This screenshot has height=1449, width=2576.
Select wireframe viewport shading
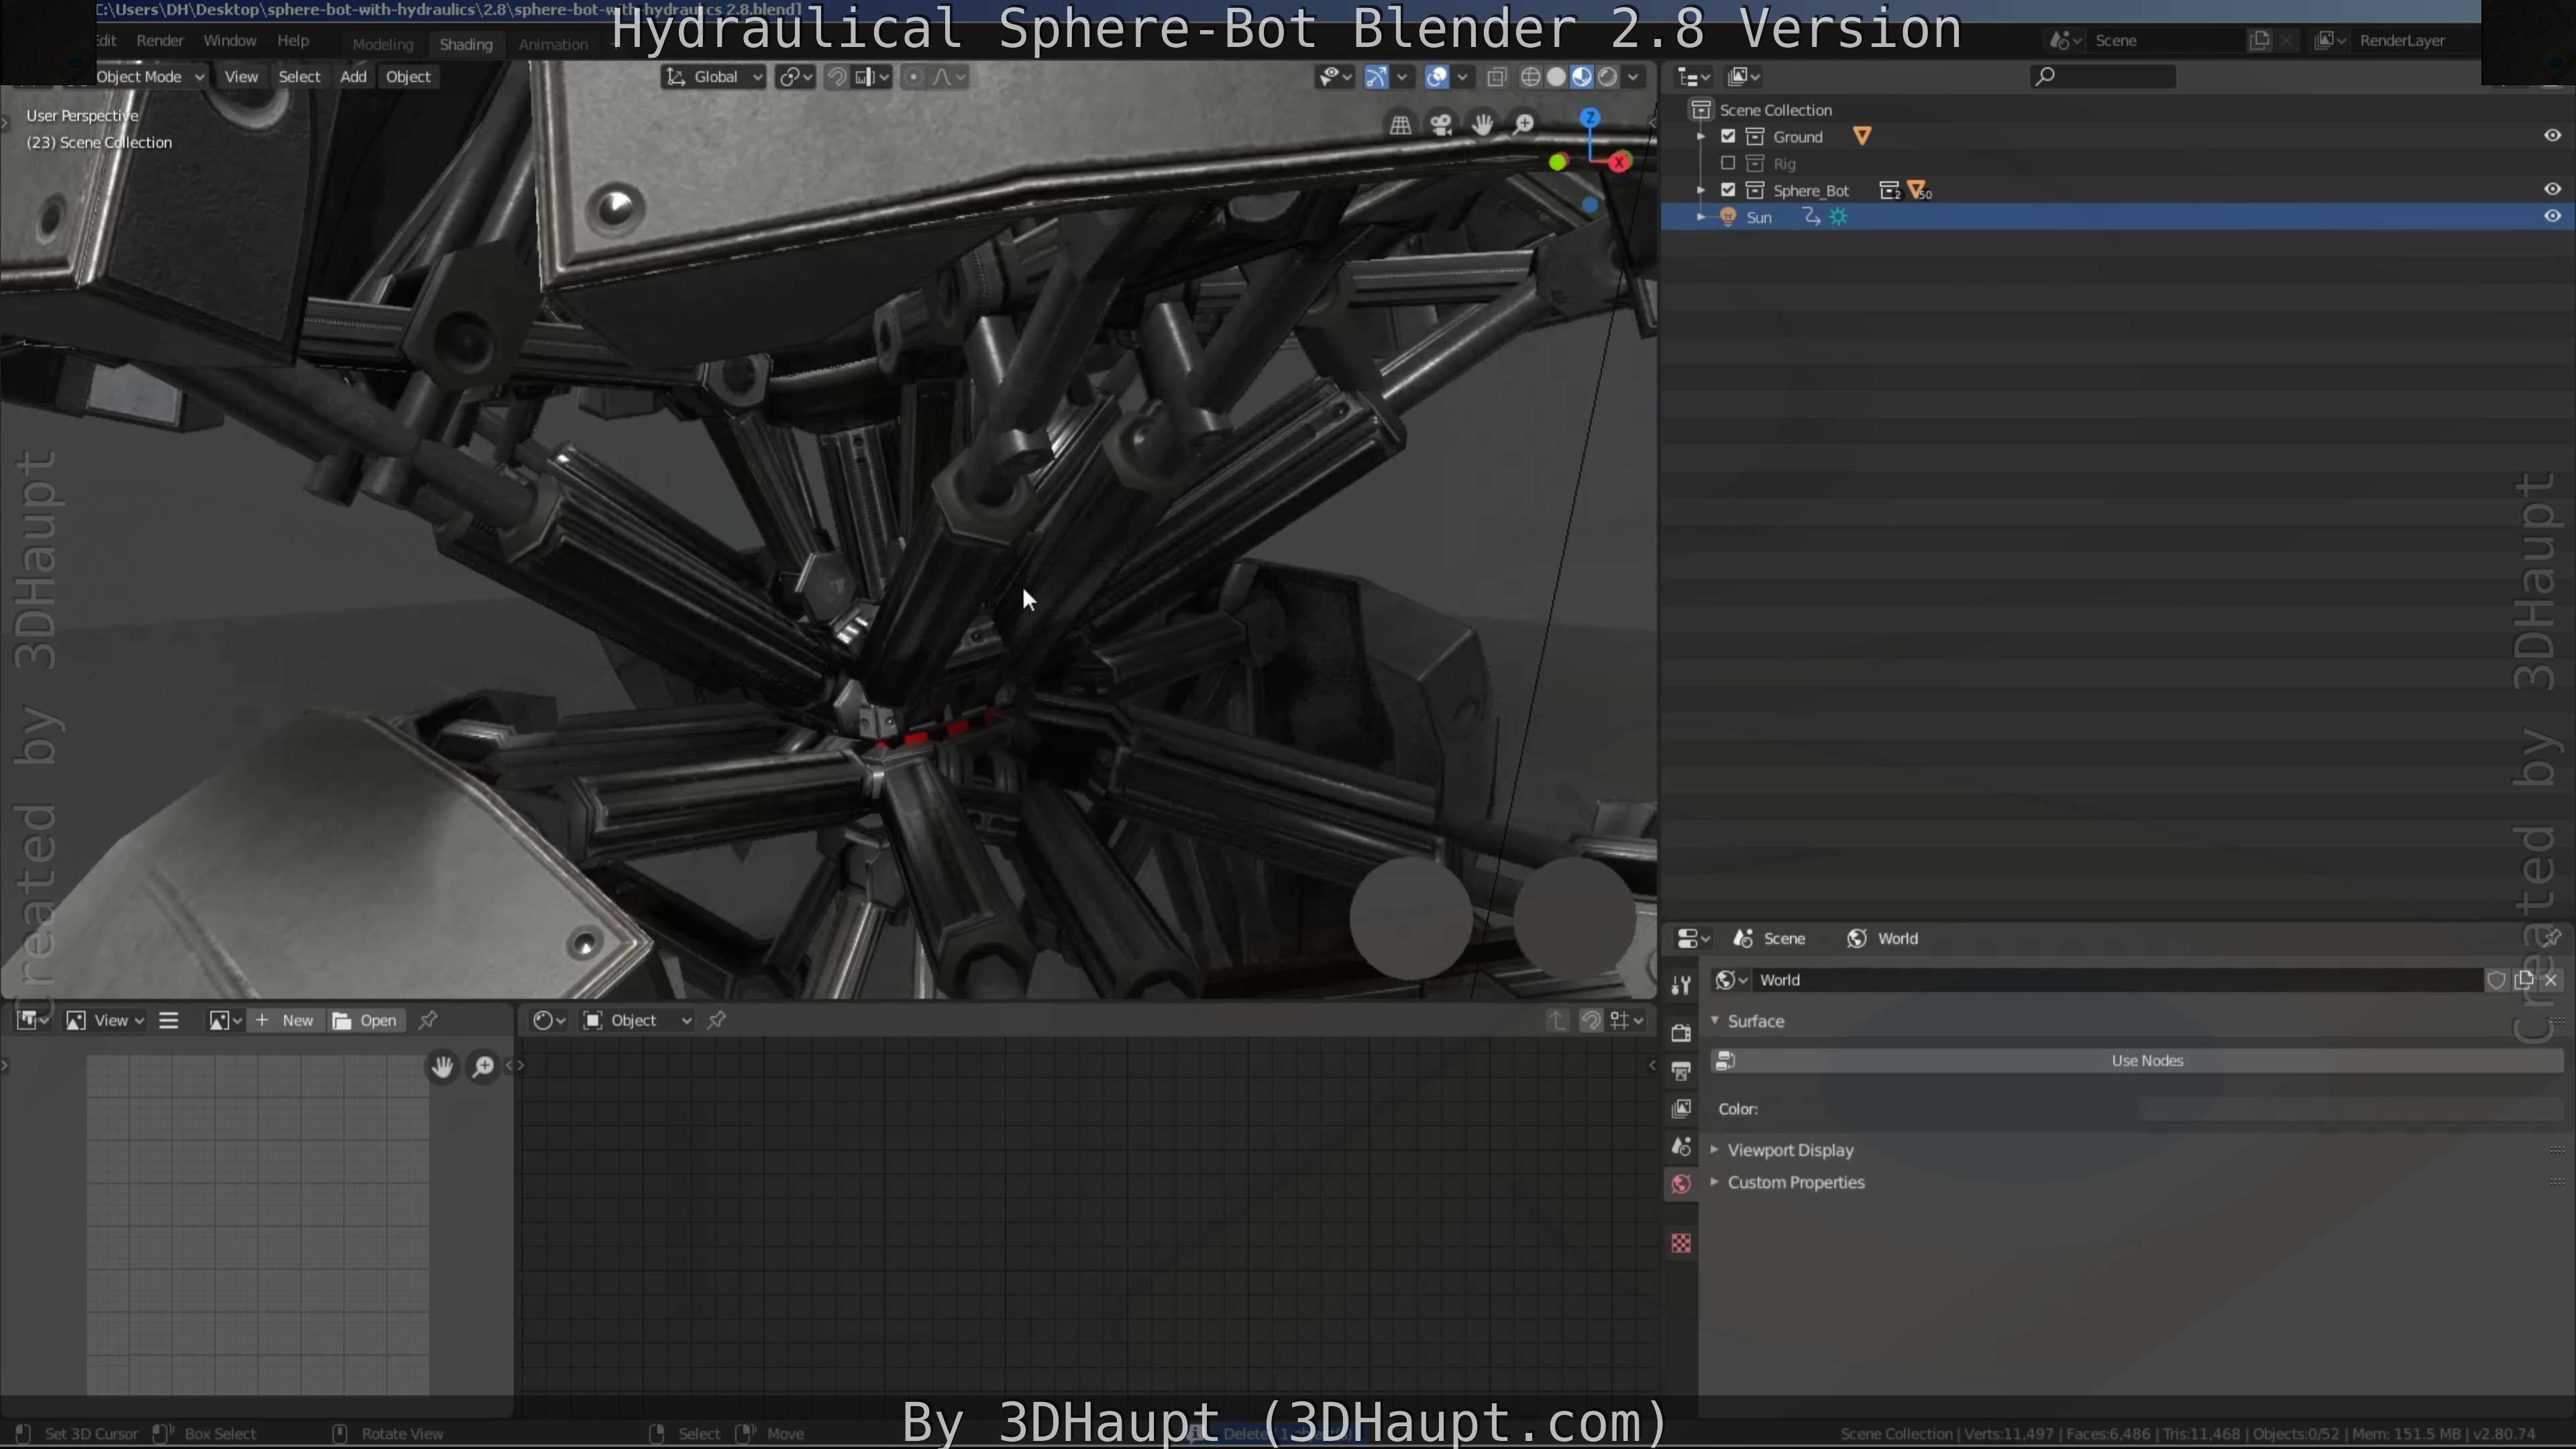[1530, 77]
